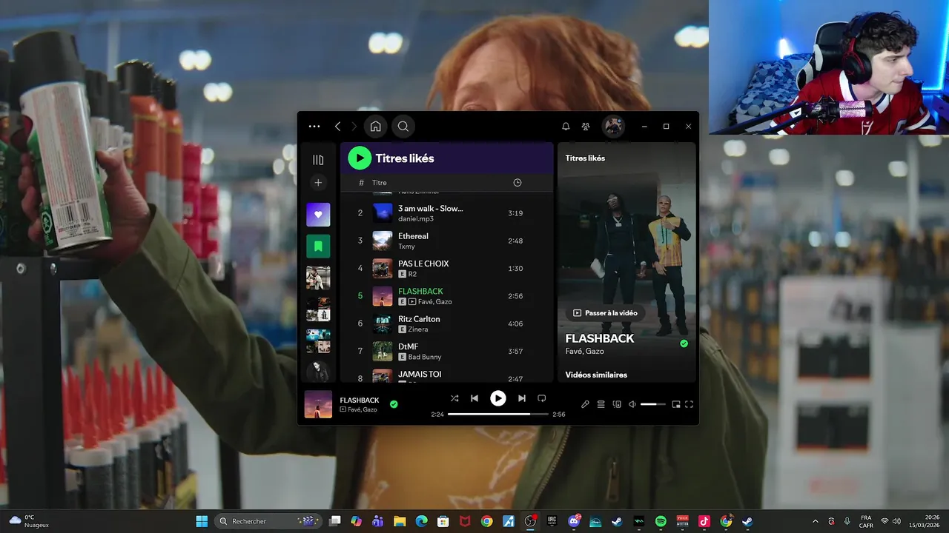
Task: Open the user profile avatar
Action: [613, 127]
